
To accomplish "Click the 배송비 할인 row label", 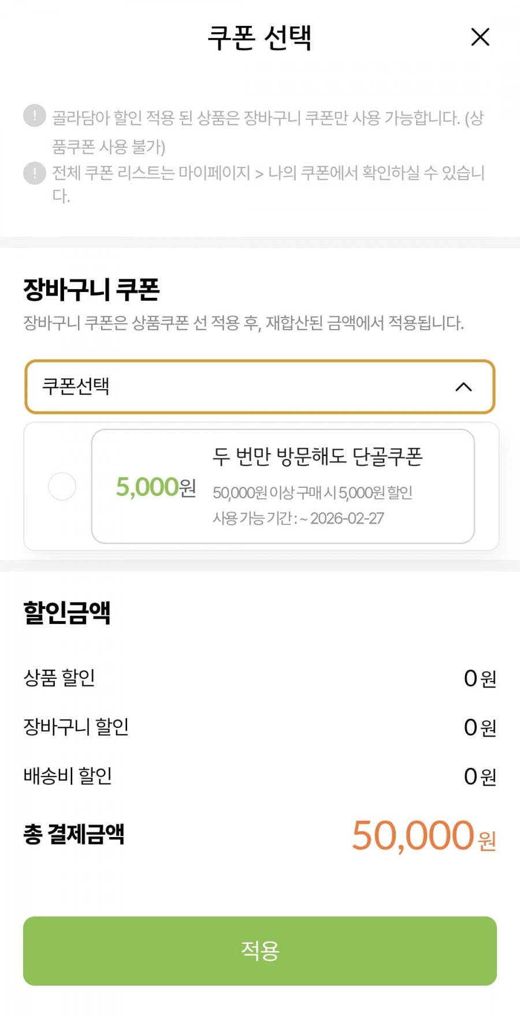I will pos(68,776).
